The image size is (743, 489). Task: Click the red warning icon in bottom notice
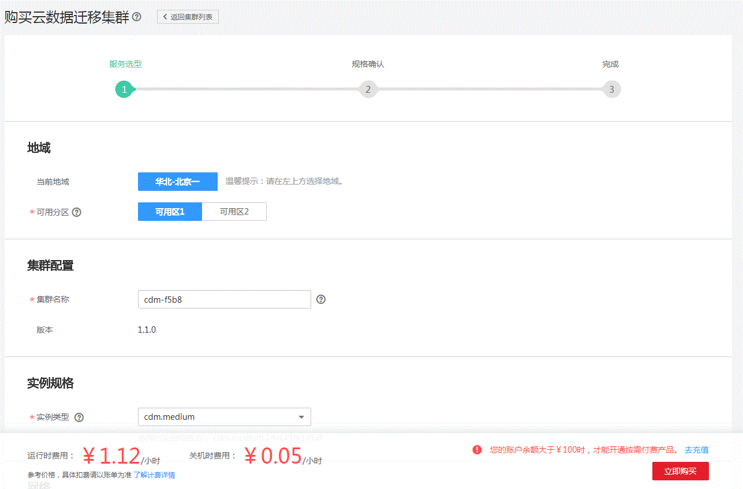click(477, 450)
